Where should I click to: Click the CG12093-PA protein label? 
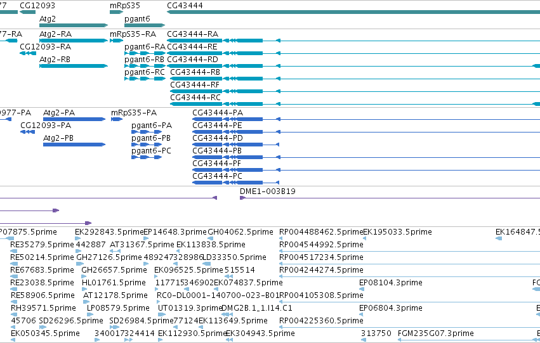coord(46,126)
